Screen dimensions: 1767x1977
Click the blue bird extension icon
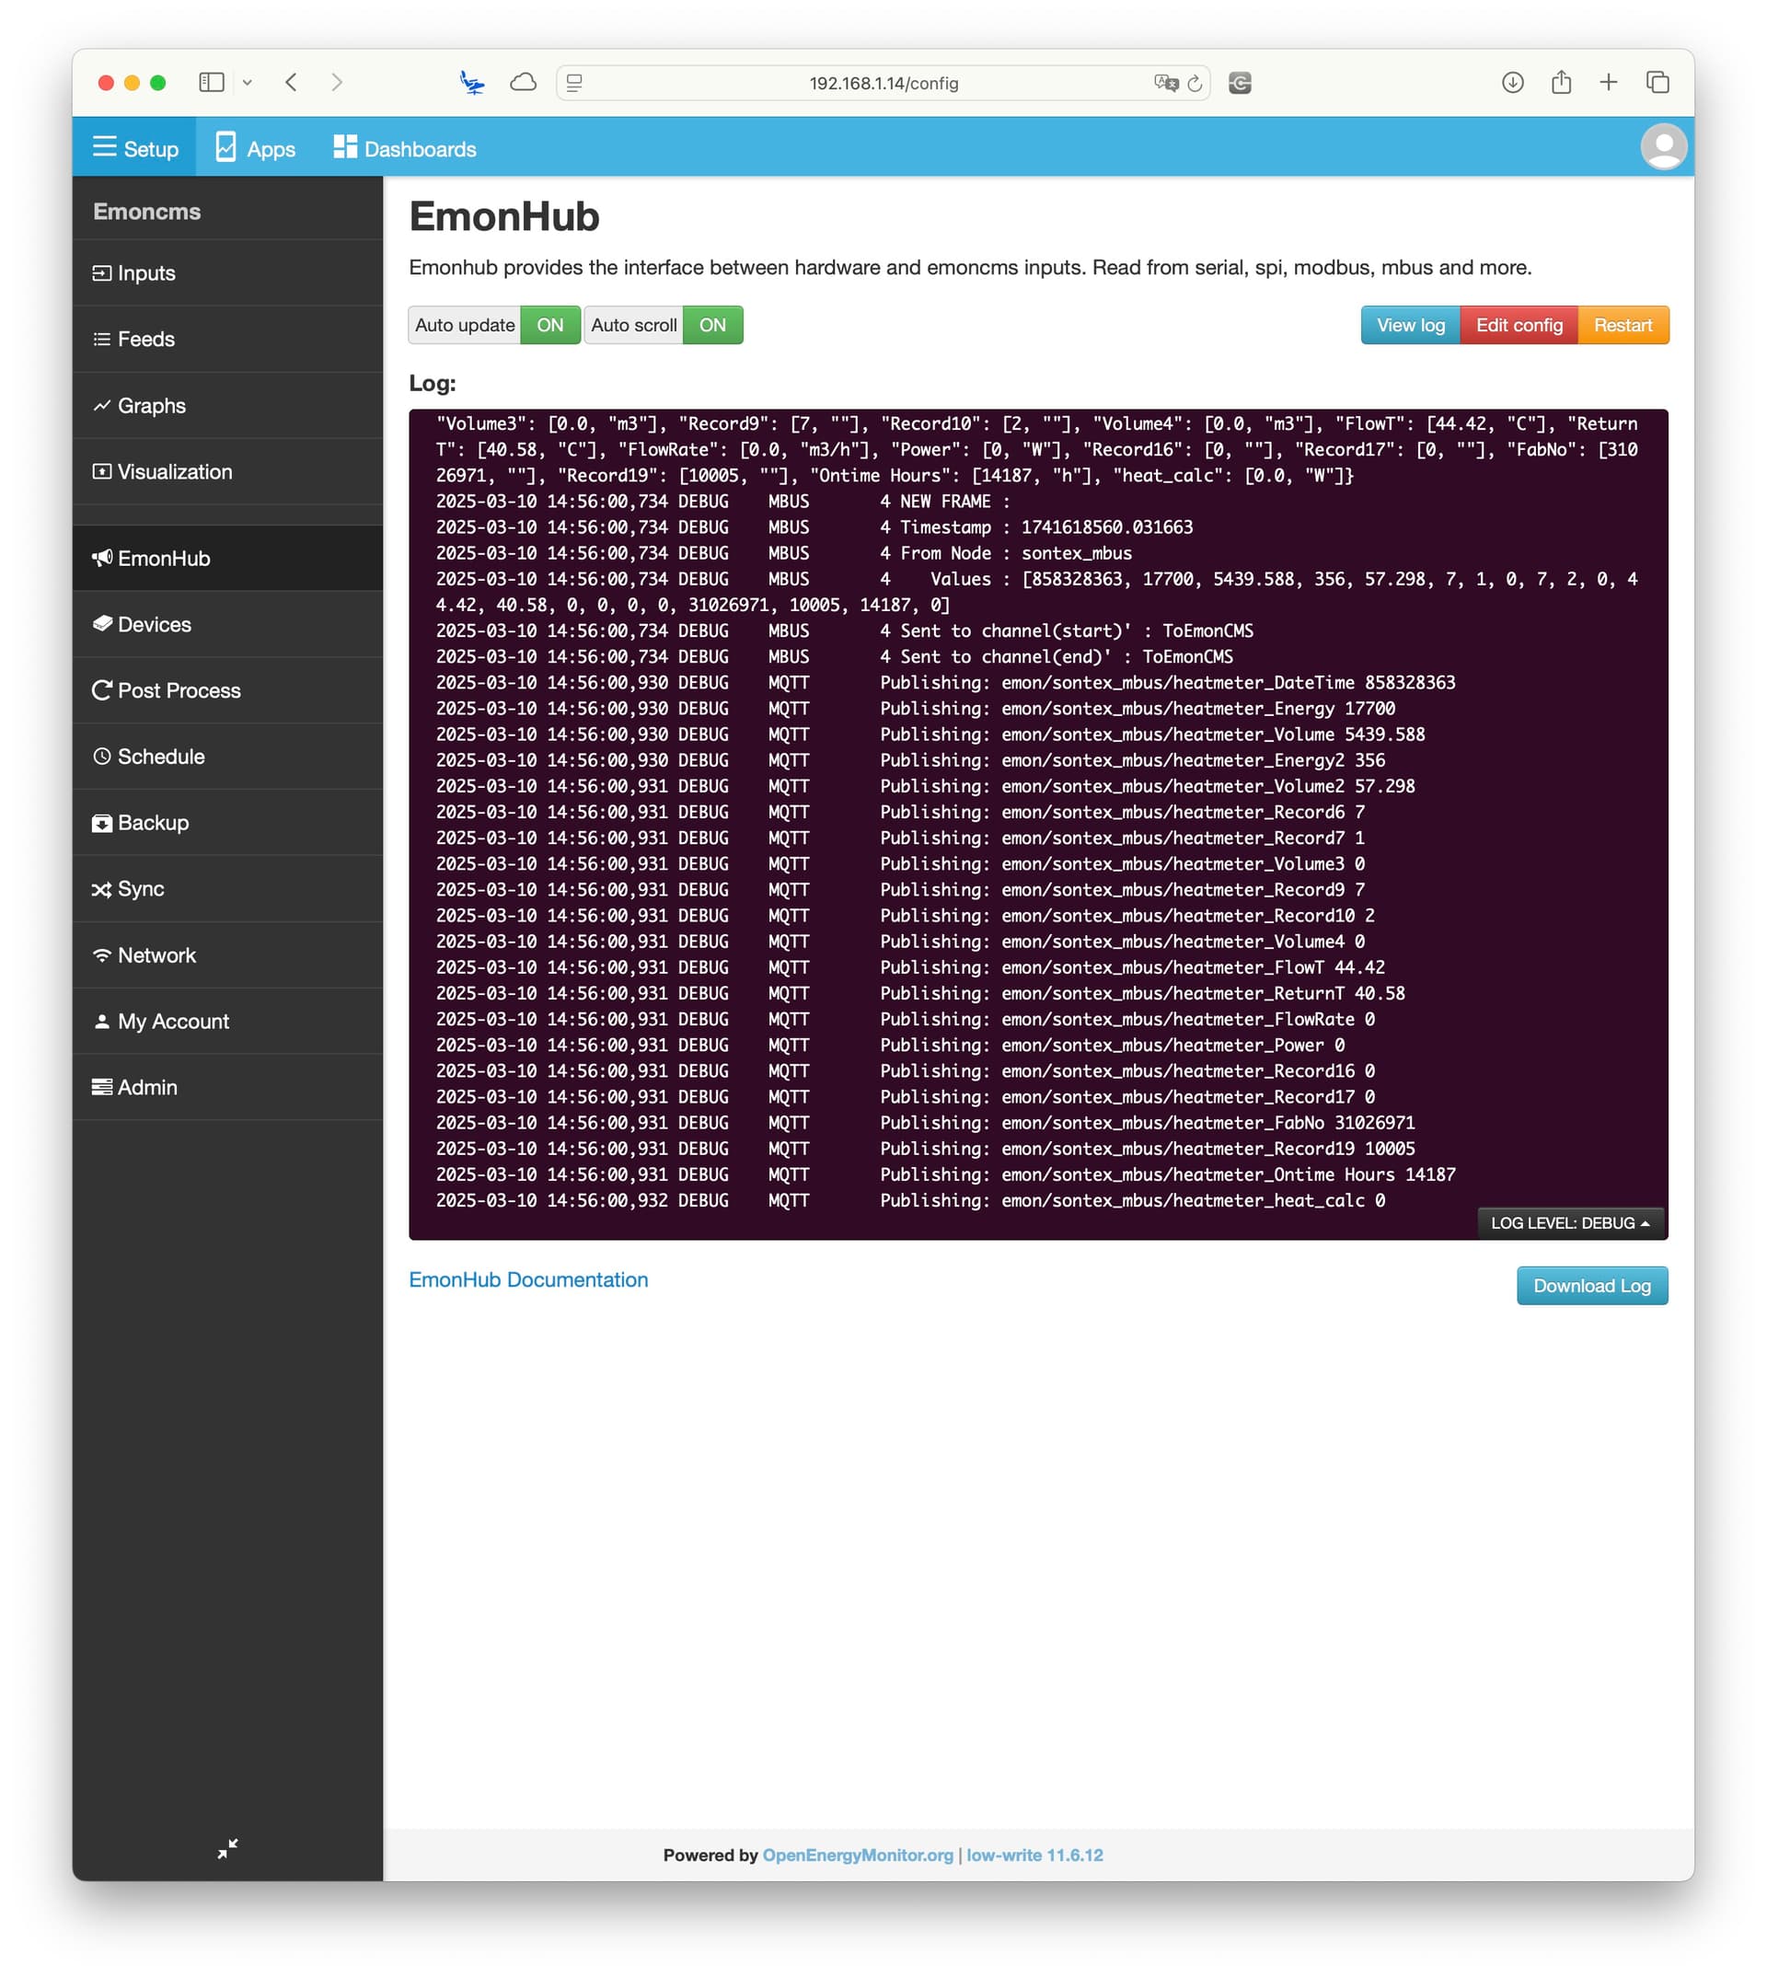tap(472, 83)
